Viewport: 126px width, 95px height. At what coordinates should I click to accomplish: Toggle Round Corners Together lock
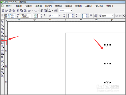(91, 15)
